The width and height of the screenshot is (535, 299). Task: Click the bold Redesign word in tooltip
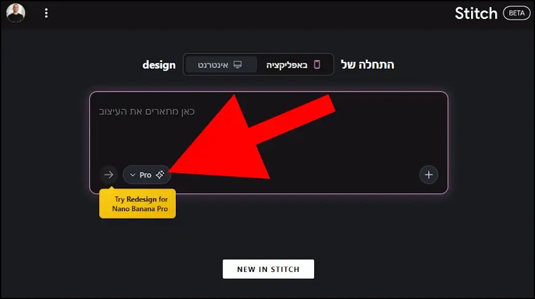(x=141, y=200)
